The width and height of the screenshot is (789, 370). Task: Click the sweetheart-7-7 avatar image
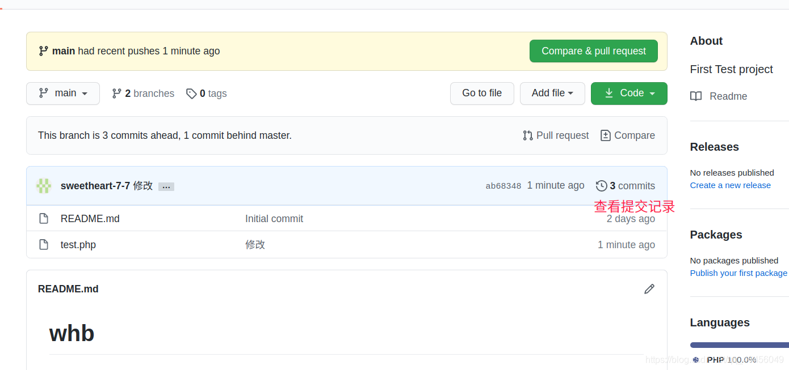(44, 186)
